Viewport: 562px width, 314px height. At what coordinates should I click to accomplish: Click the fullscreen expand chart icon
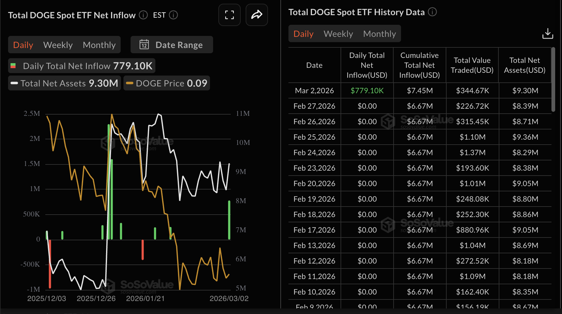coord(229,15)
